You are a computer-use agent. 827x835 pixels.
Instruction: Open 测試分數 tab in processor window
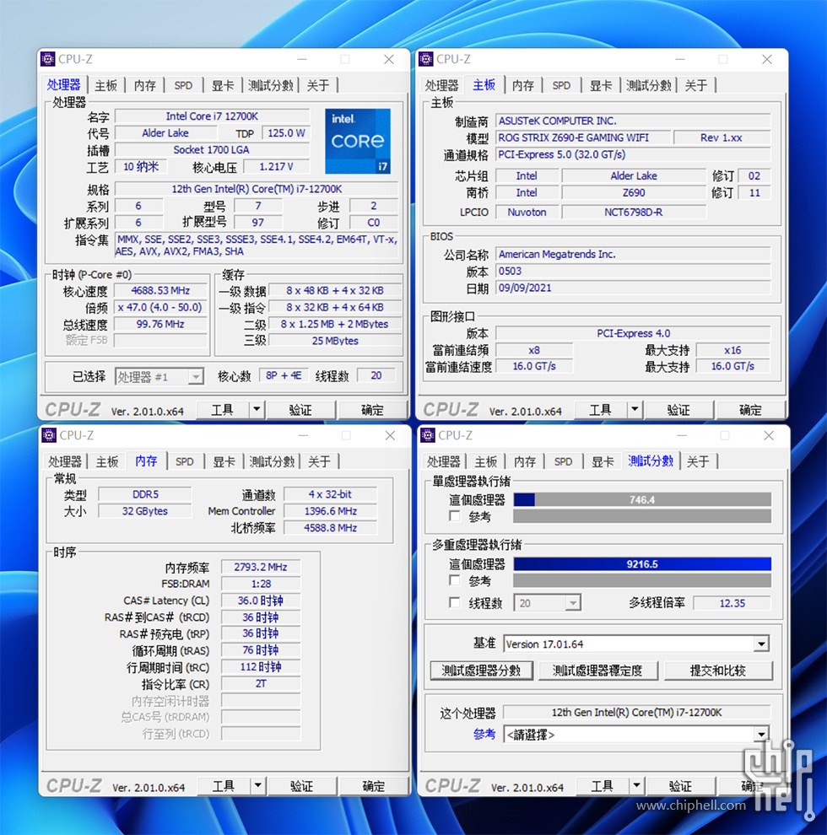point(271,85)
